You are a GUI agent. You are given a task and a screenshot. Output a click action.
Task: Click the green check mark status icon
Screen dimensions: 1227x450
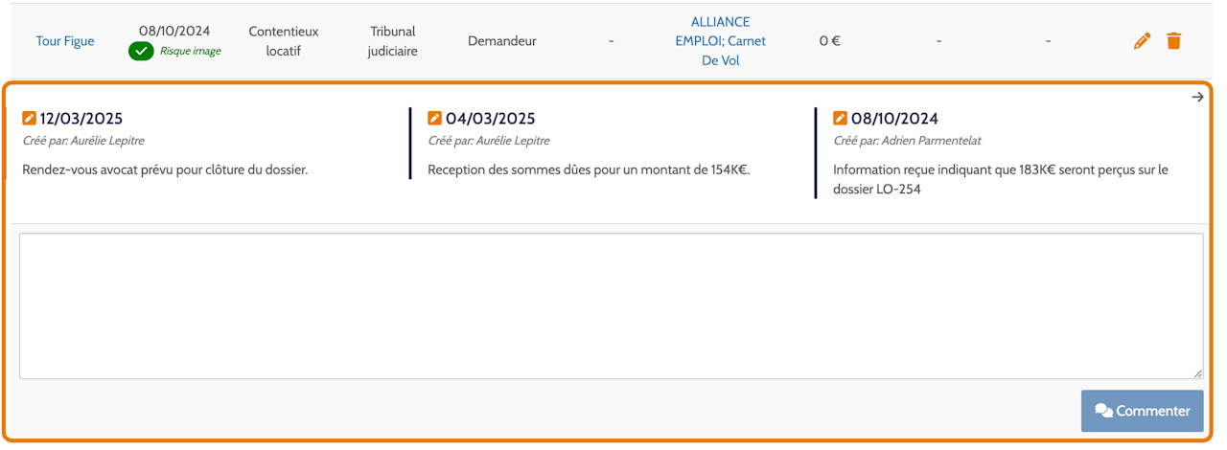click(141, 51)
